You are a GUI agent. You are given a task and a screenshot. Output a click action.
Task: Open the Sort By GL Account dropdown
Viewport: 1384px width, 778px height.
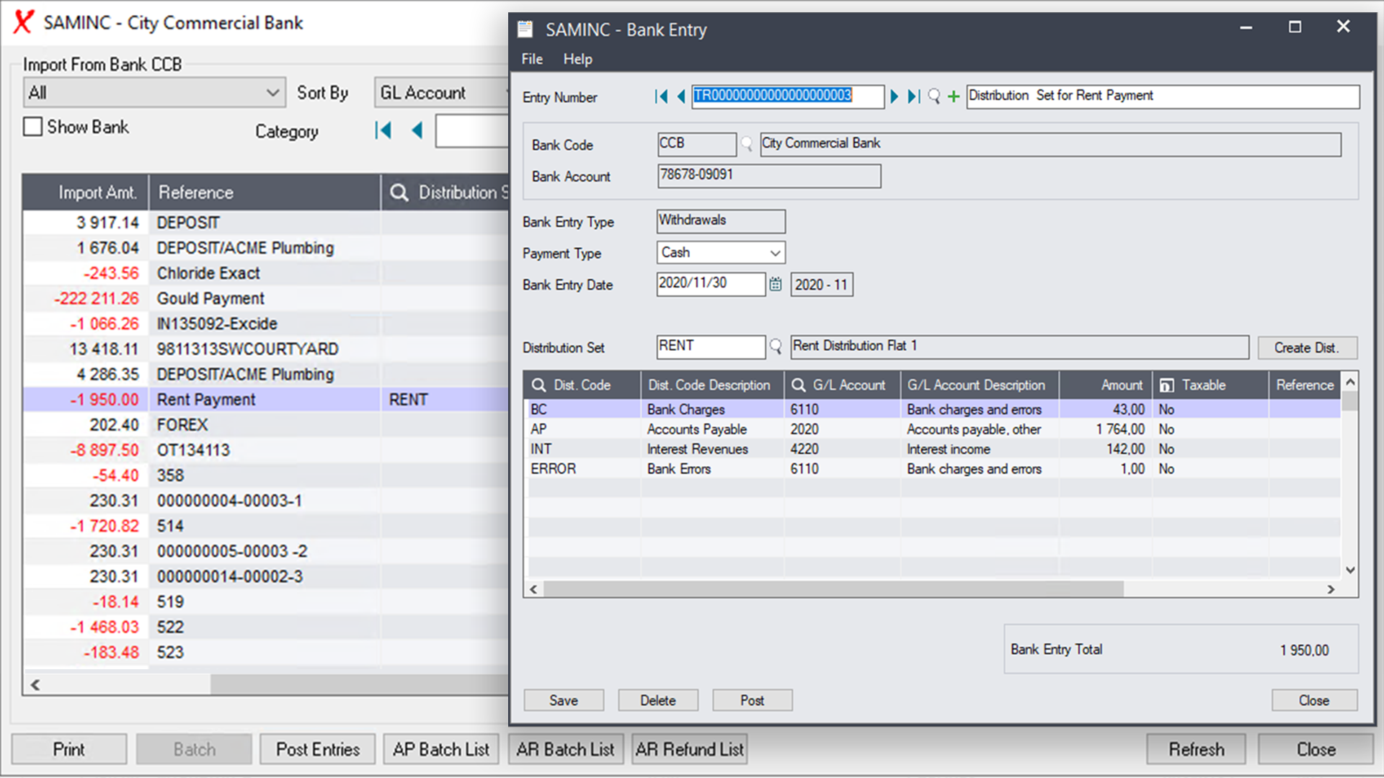click(441, 93)
